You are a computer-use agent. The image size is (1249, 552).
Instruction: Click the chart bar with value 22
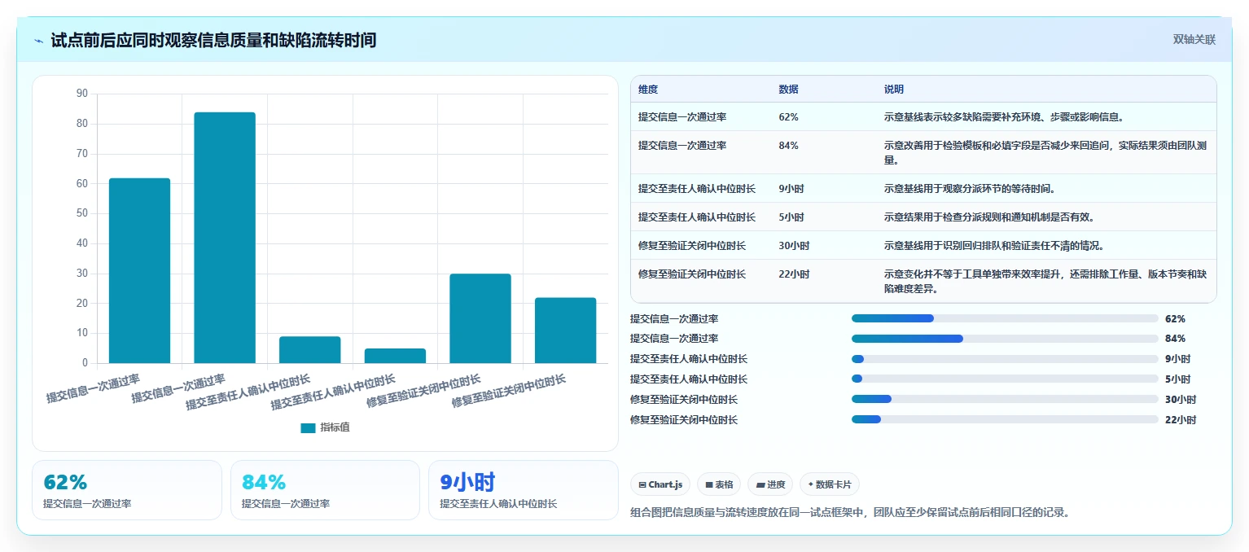coord(565,331)
